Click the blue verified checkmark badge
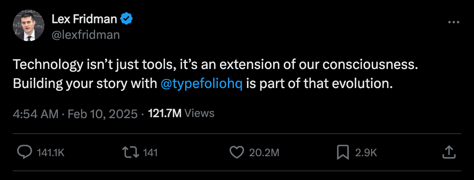This screenshot has height=180, width=474. tap(126, 19)
